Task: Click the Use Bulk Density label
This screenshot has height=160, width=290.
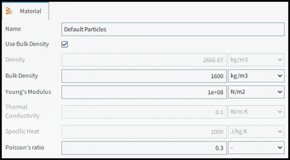Action: [27, 44]
